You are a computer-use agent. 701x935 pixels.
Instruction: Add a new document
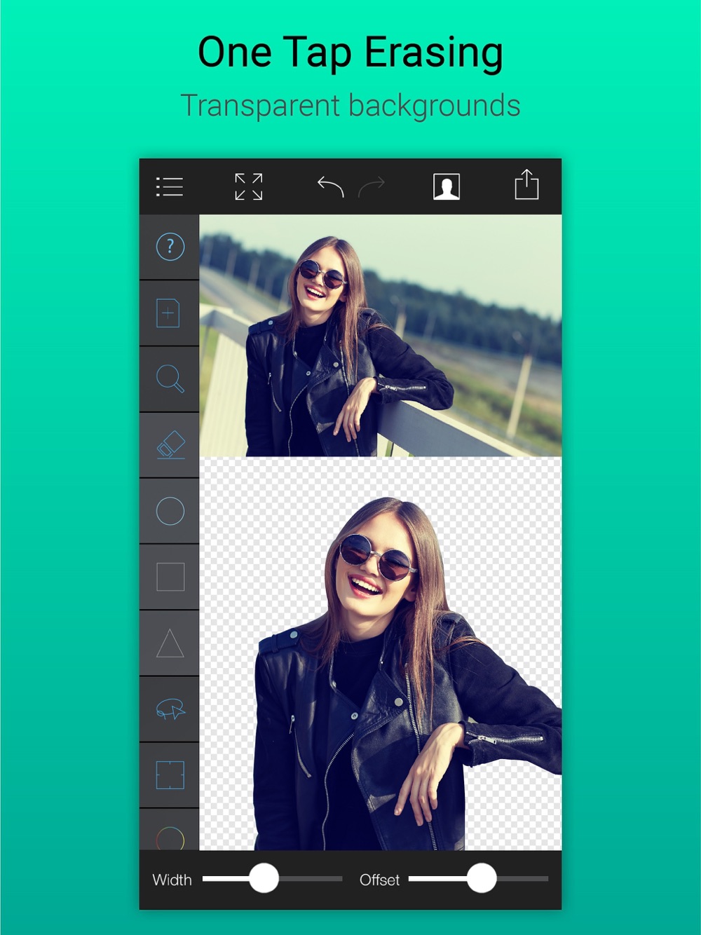pos(168,313)
